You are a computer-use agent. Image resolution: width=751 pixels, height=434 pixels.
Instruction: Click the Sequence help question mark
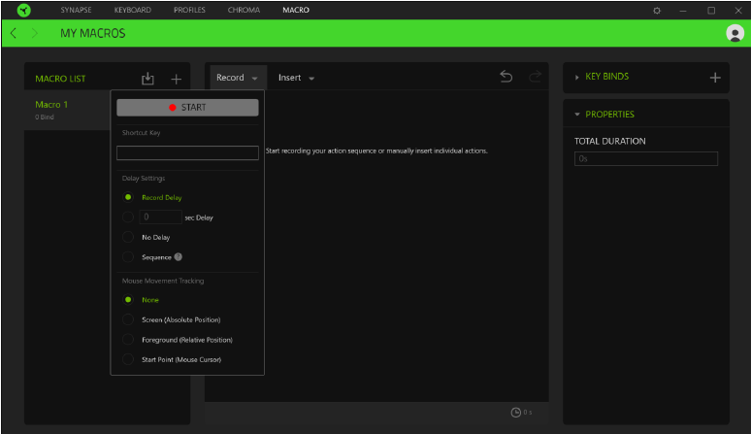click(x=179, y=256)
